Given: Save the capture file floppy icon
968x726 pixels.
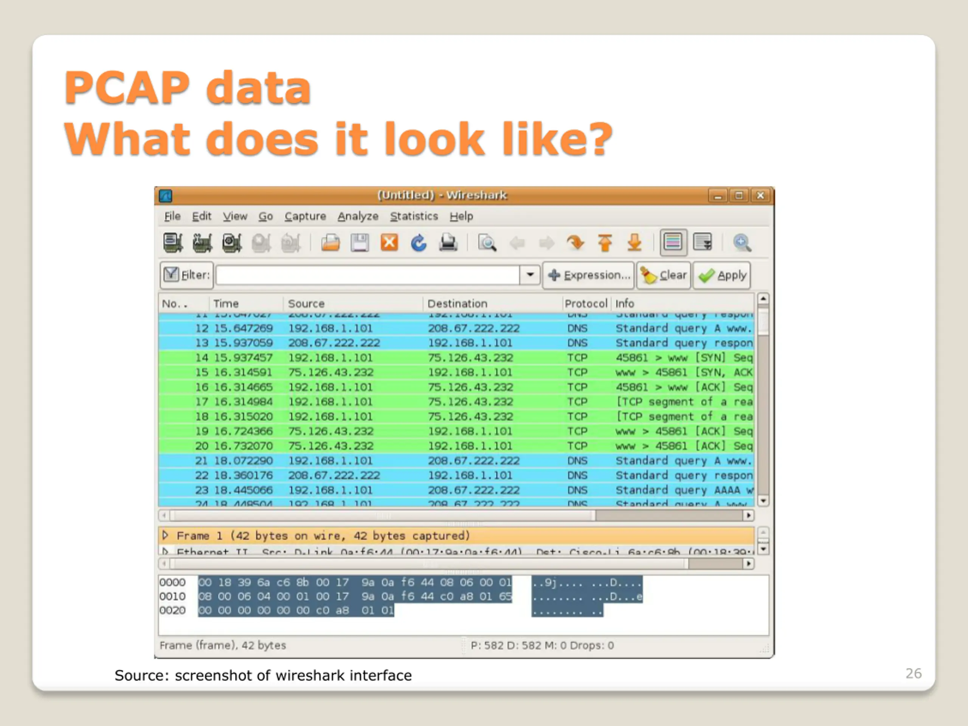Looking at the screenshot, I should [360, 242].
